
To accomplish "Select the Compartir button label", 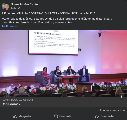I will 107,116.
